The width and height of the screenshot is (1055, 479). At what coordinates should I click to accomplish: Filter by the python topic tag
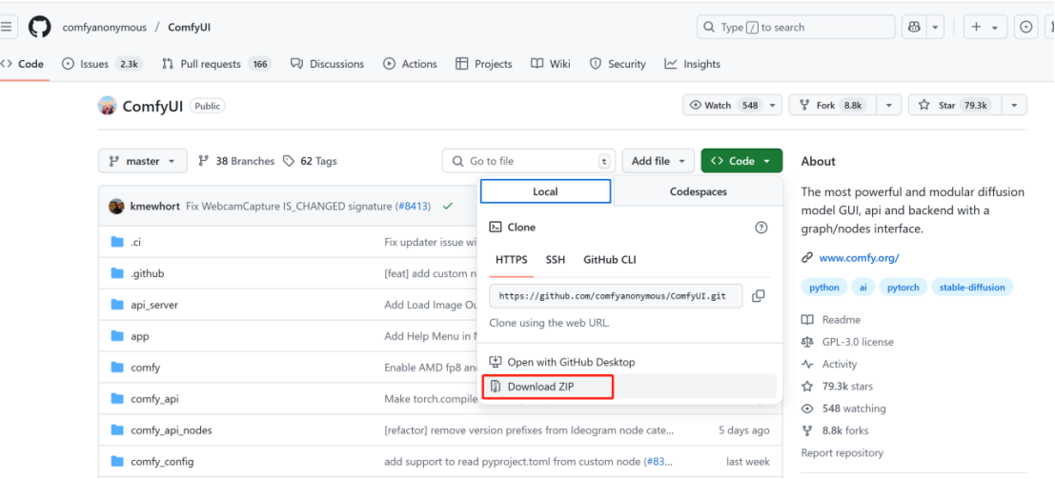pos(824,288)
